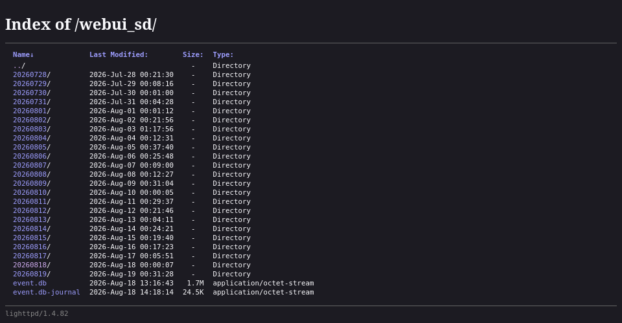
Task: Open the 20260807 directory
Action: (30, 165)
